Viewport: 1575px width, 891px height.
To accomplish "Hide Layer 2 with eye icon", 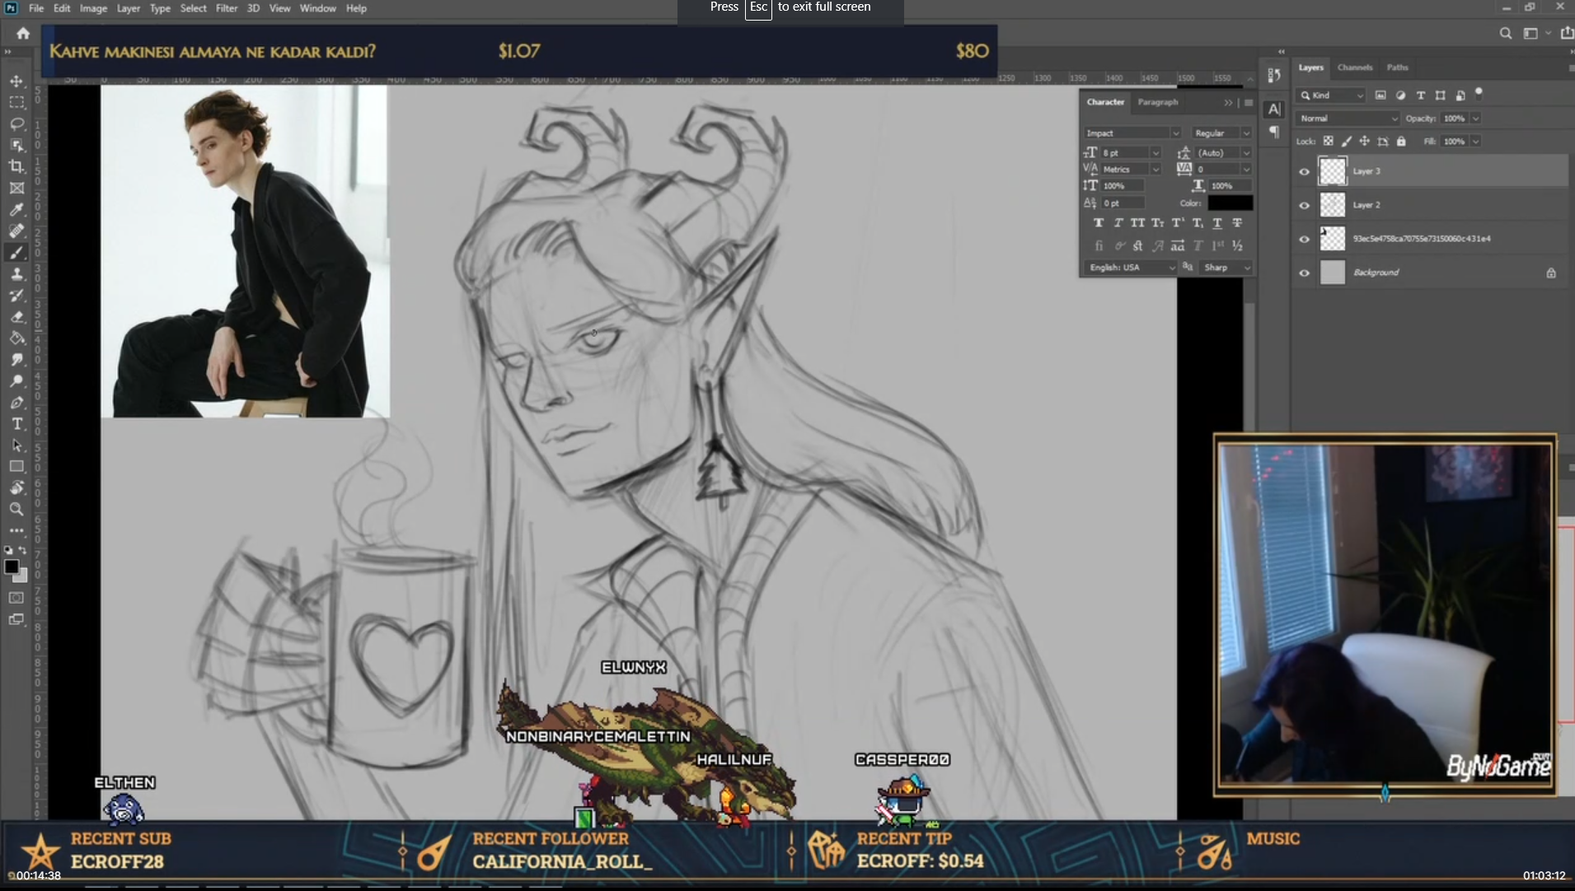I will [x=1304, y=205].
